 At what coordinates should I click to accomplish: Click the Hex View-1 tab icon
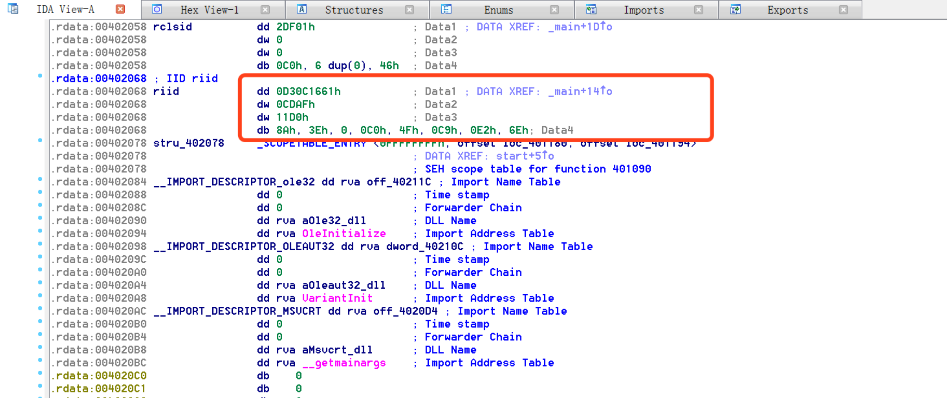157,9
